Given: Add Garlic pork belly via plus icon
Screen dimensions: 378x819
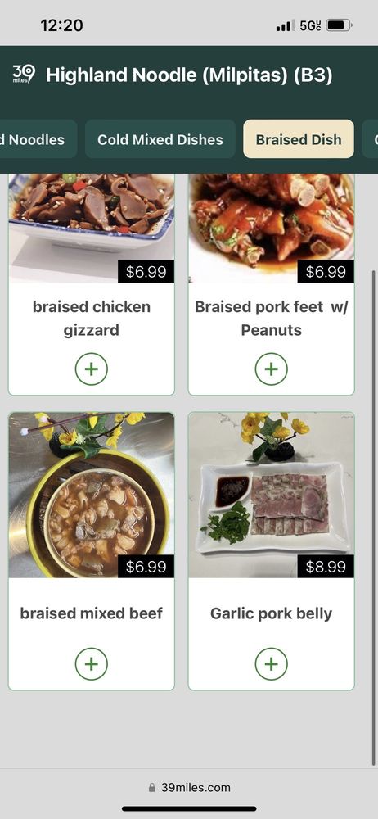Looking at the screenshot, I should pos(271,664).
